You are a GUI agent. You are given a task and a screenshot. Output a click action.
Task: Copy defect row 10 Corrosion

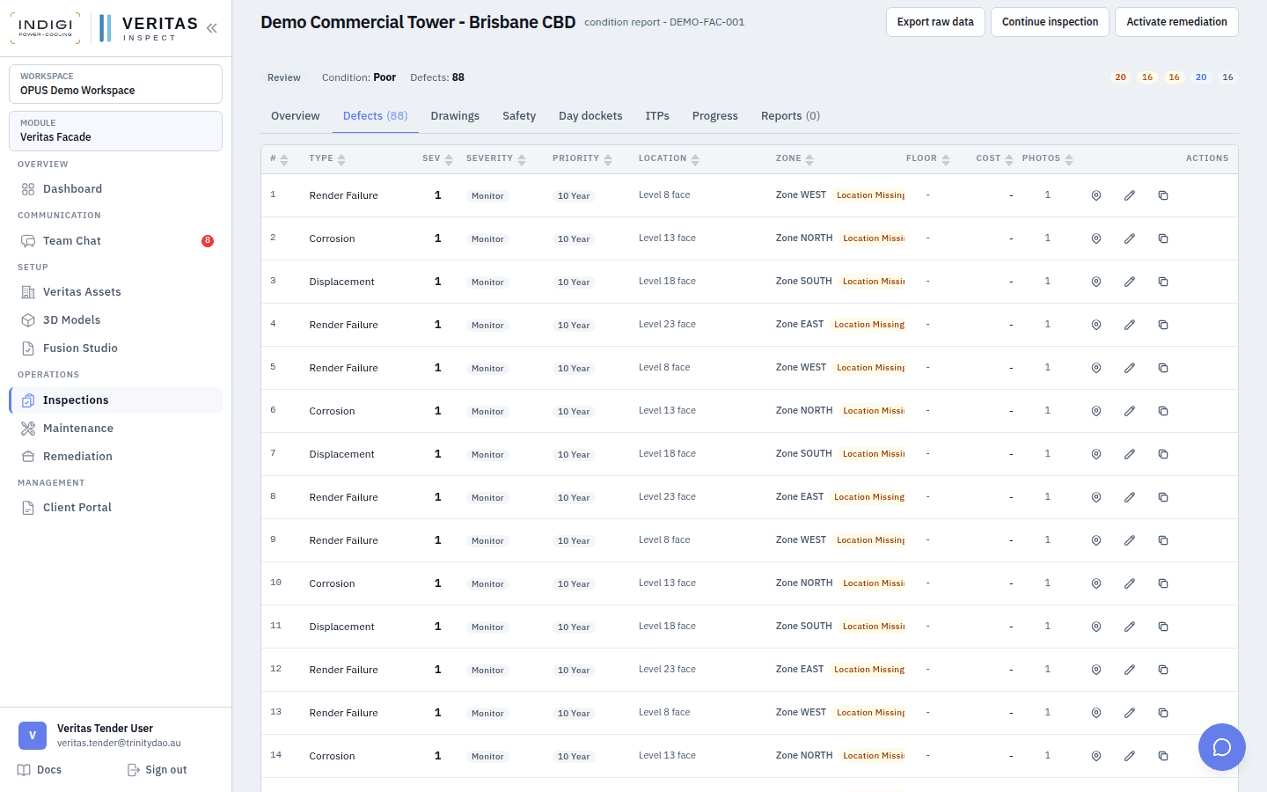1163,583
